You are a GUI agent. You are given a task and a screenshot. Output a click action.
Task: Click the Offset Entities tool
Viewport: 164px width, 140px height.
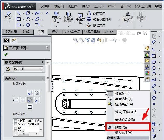[80, 19]
